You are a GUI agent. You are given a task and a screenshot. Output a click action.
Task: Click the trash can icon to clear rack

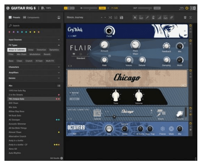pyautogui.click(x=185, y=17)
